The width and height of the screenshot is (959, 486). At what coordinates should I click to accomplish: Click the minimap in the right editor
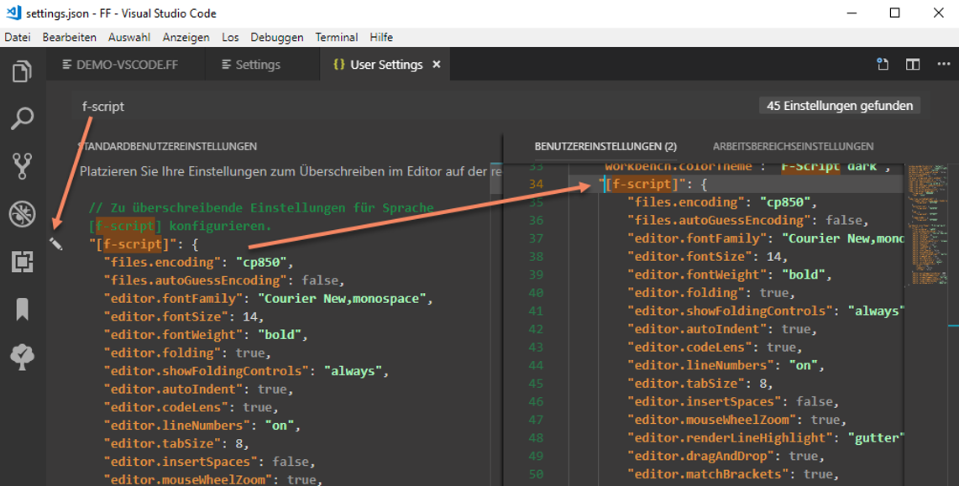927,226
